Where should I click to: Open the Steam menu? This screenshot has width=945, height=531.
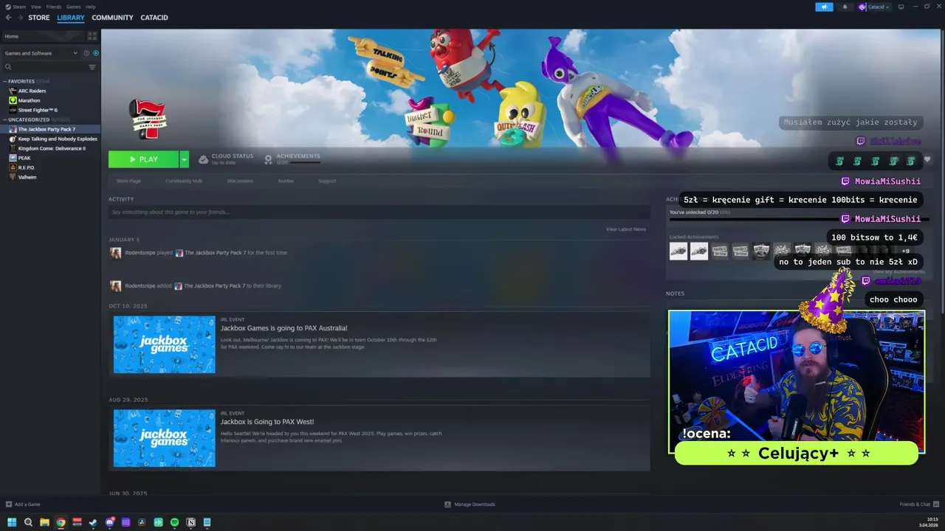pyautogui.click(x=19, y=7)
